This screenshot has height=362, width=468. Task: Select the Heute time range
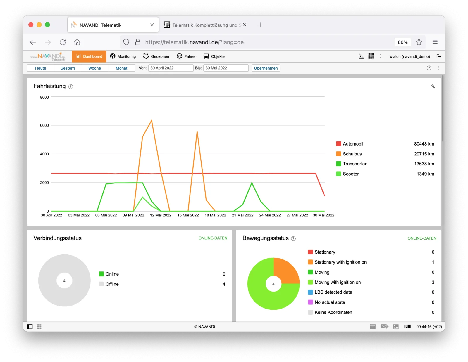tap(41, 68)
